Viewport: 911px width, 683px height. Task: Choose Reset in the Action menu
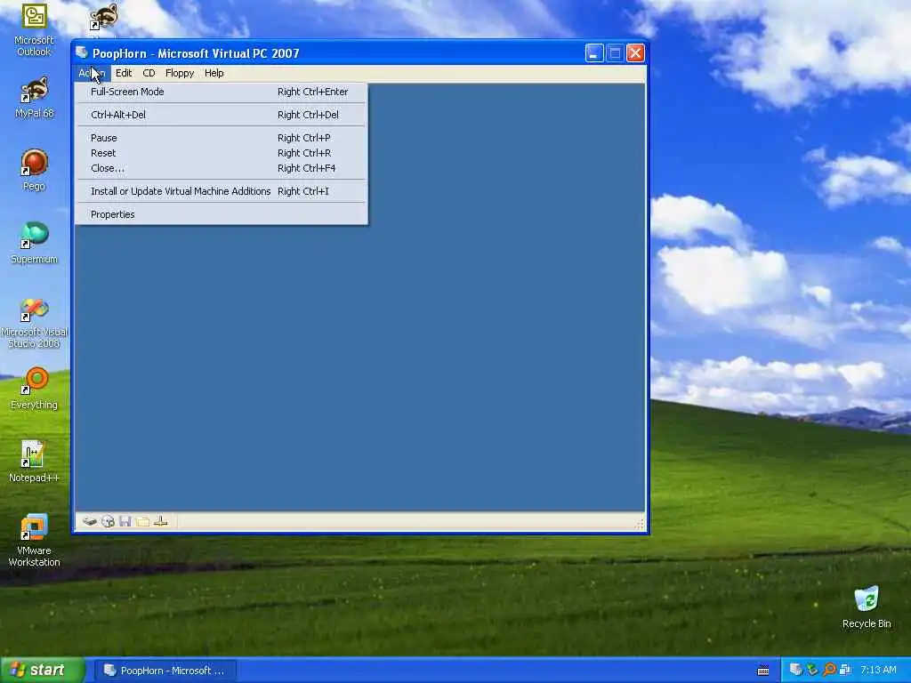[221, 153]
